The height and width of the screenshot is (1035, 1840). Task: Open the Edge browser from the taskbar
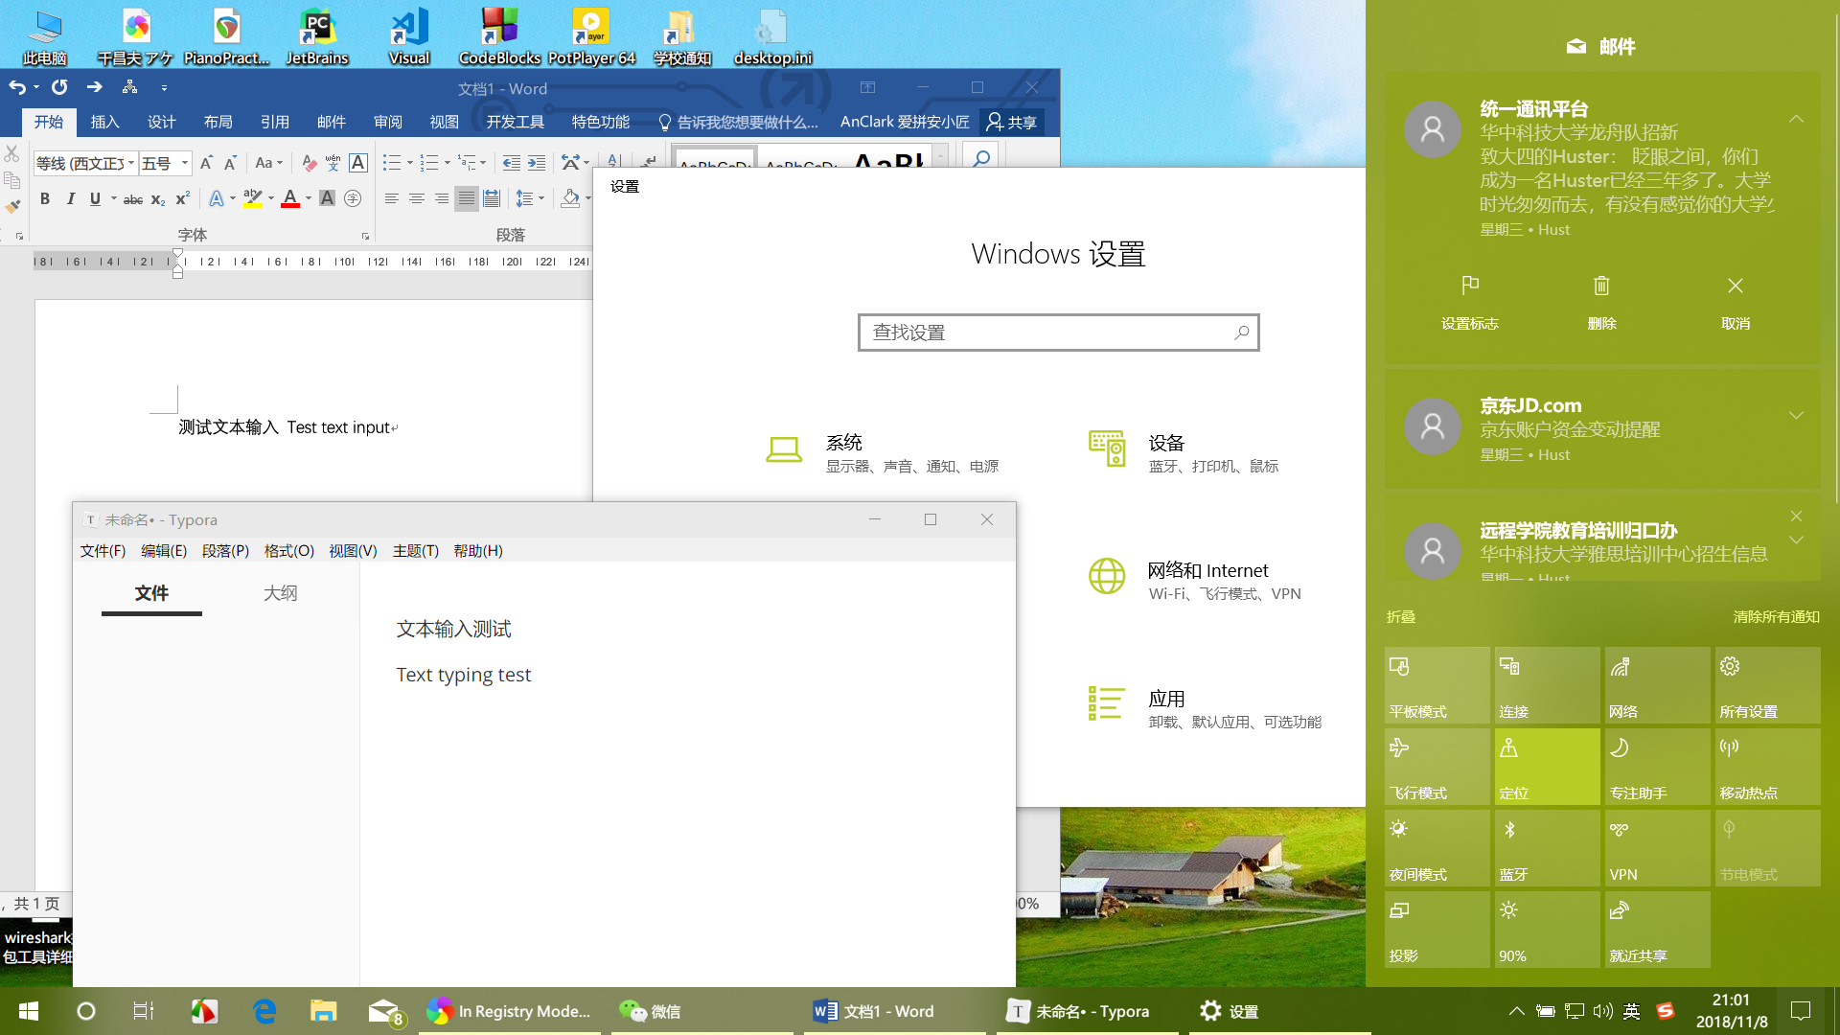[264, 1011]
